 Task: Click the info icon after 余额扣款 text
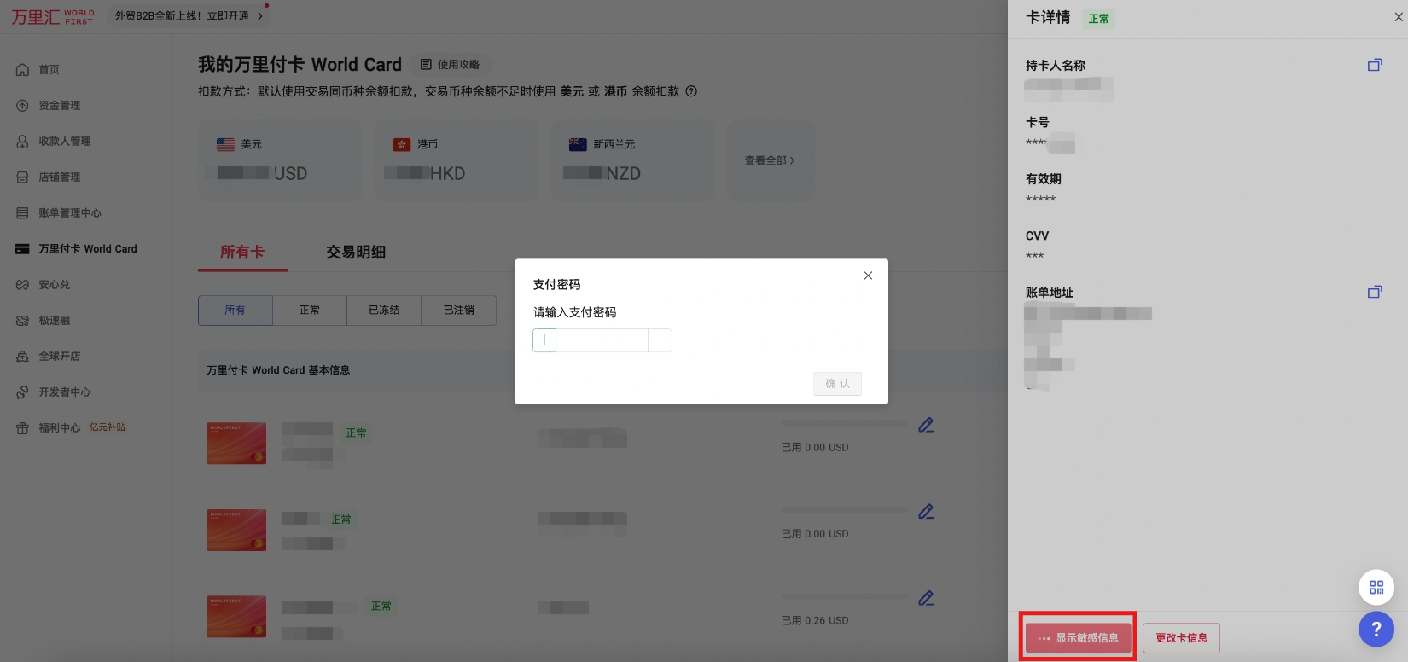click(x=691, y=91)
